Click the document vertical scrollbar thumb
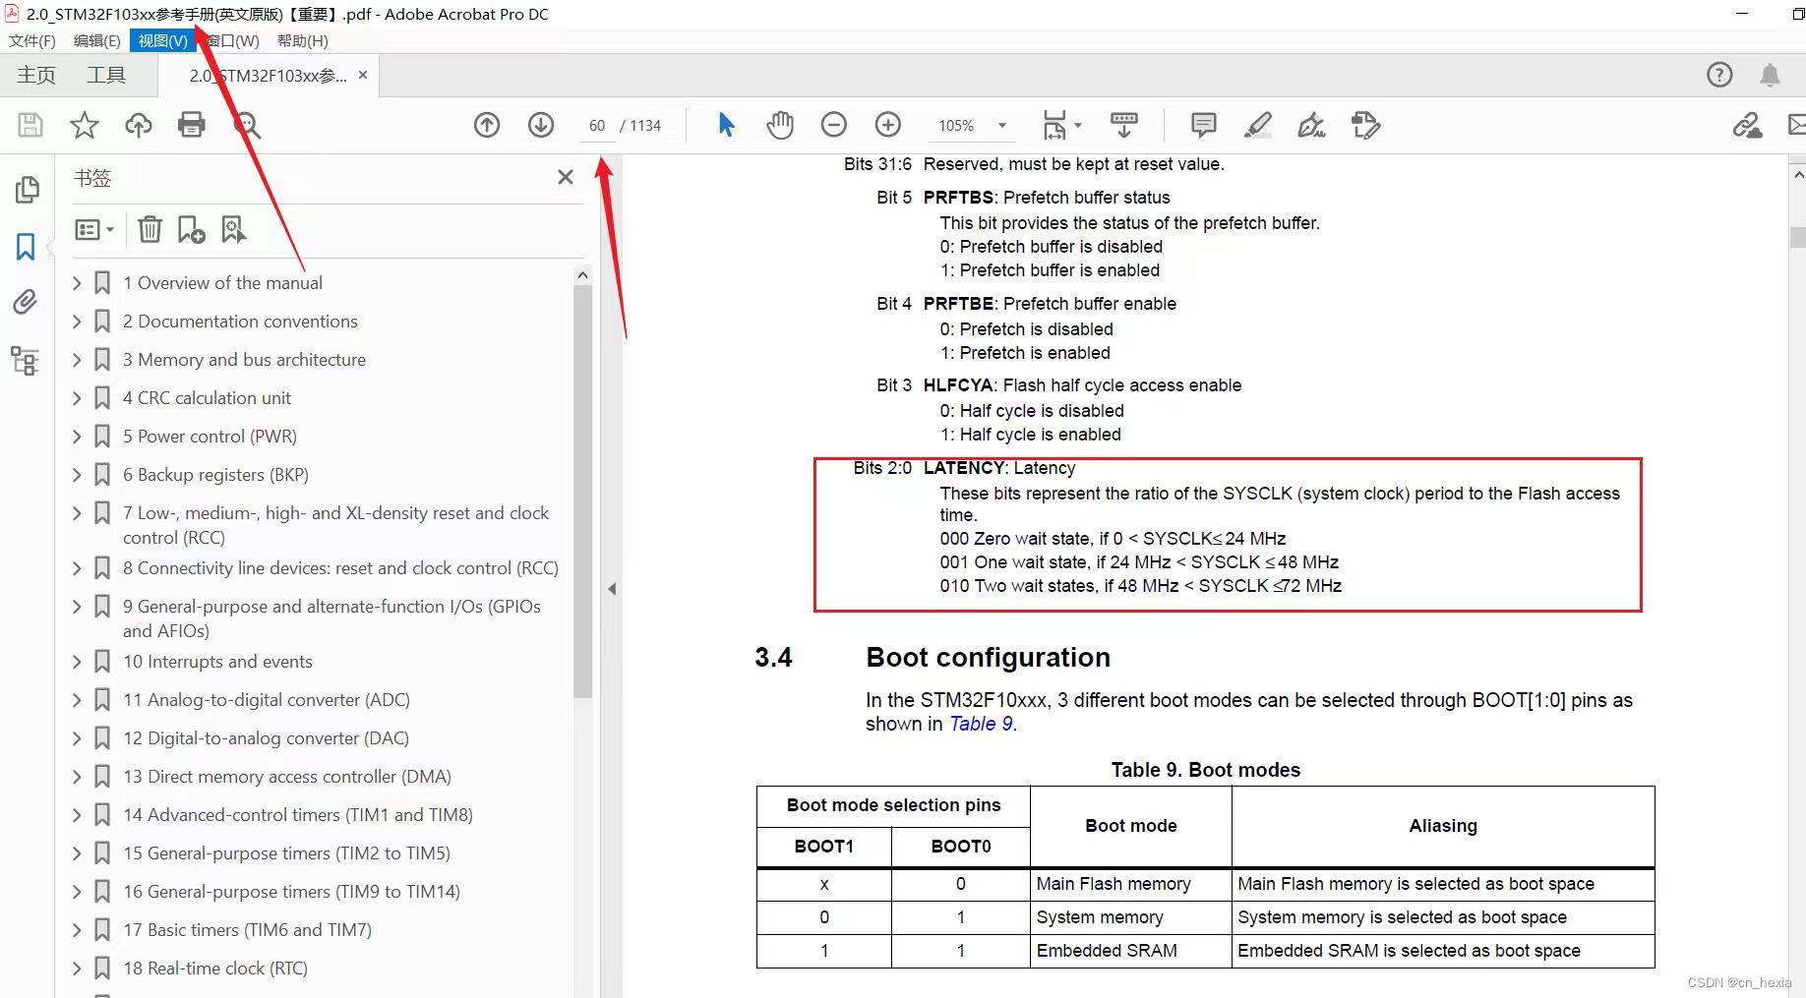 coord(1797,237)
